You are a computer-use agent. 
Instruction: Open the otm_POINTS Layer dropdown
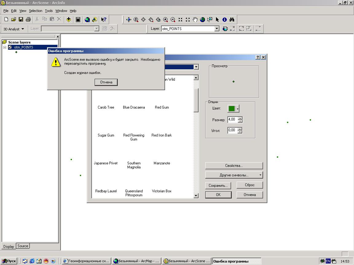tap(217, 29)
